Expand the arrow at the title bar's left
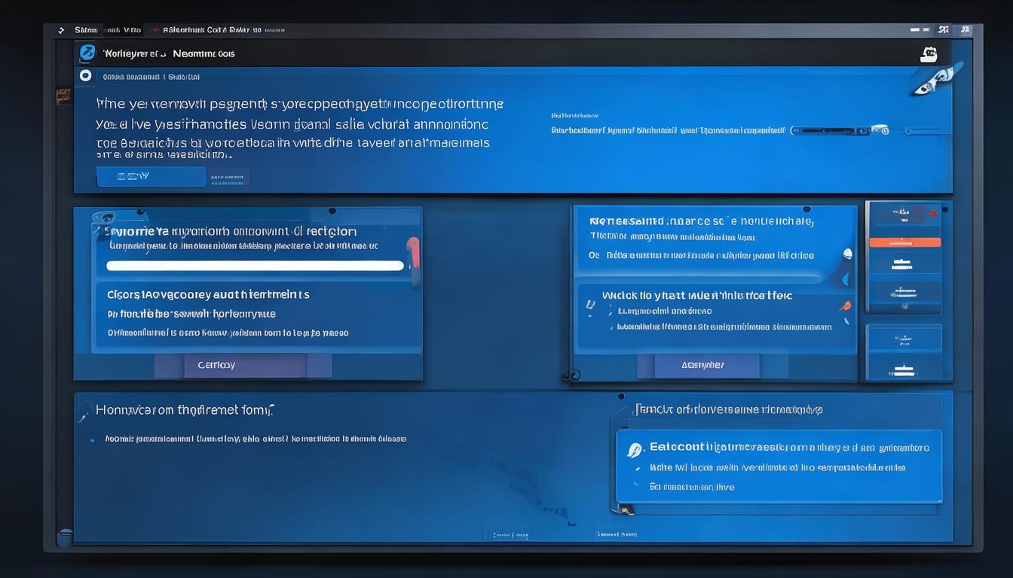The image size is (1013, 578). click(x=61, y=31)
